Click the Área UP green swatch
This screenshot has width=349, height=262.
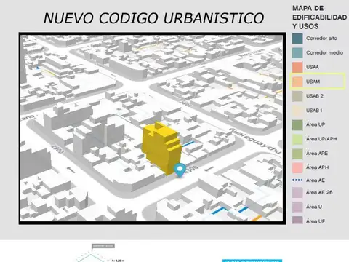click(x=297, y=125)
